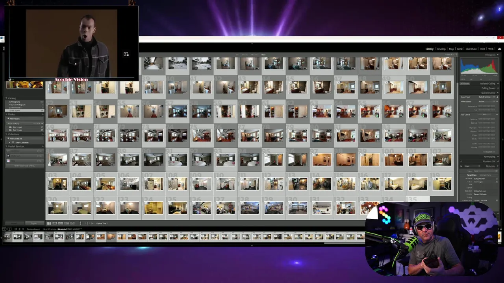The width and height of the screenshot is (504, 283).
Task: Select the Selected Photos tab in Metadata
Action: [x=485, y=175]
